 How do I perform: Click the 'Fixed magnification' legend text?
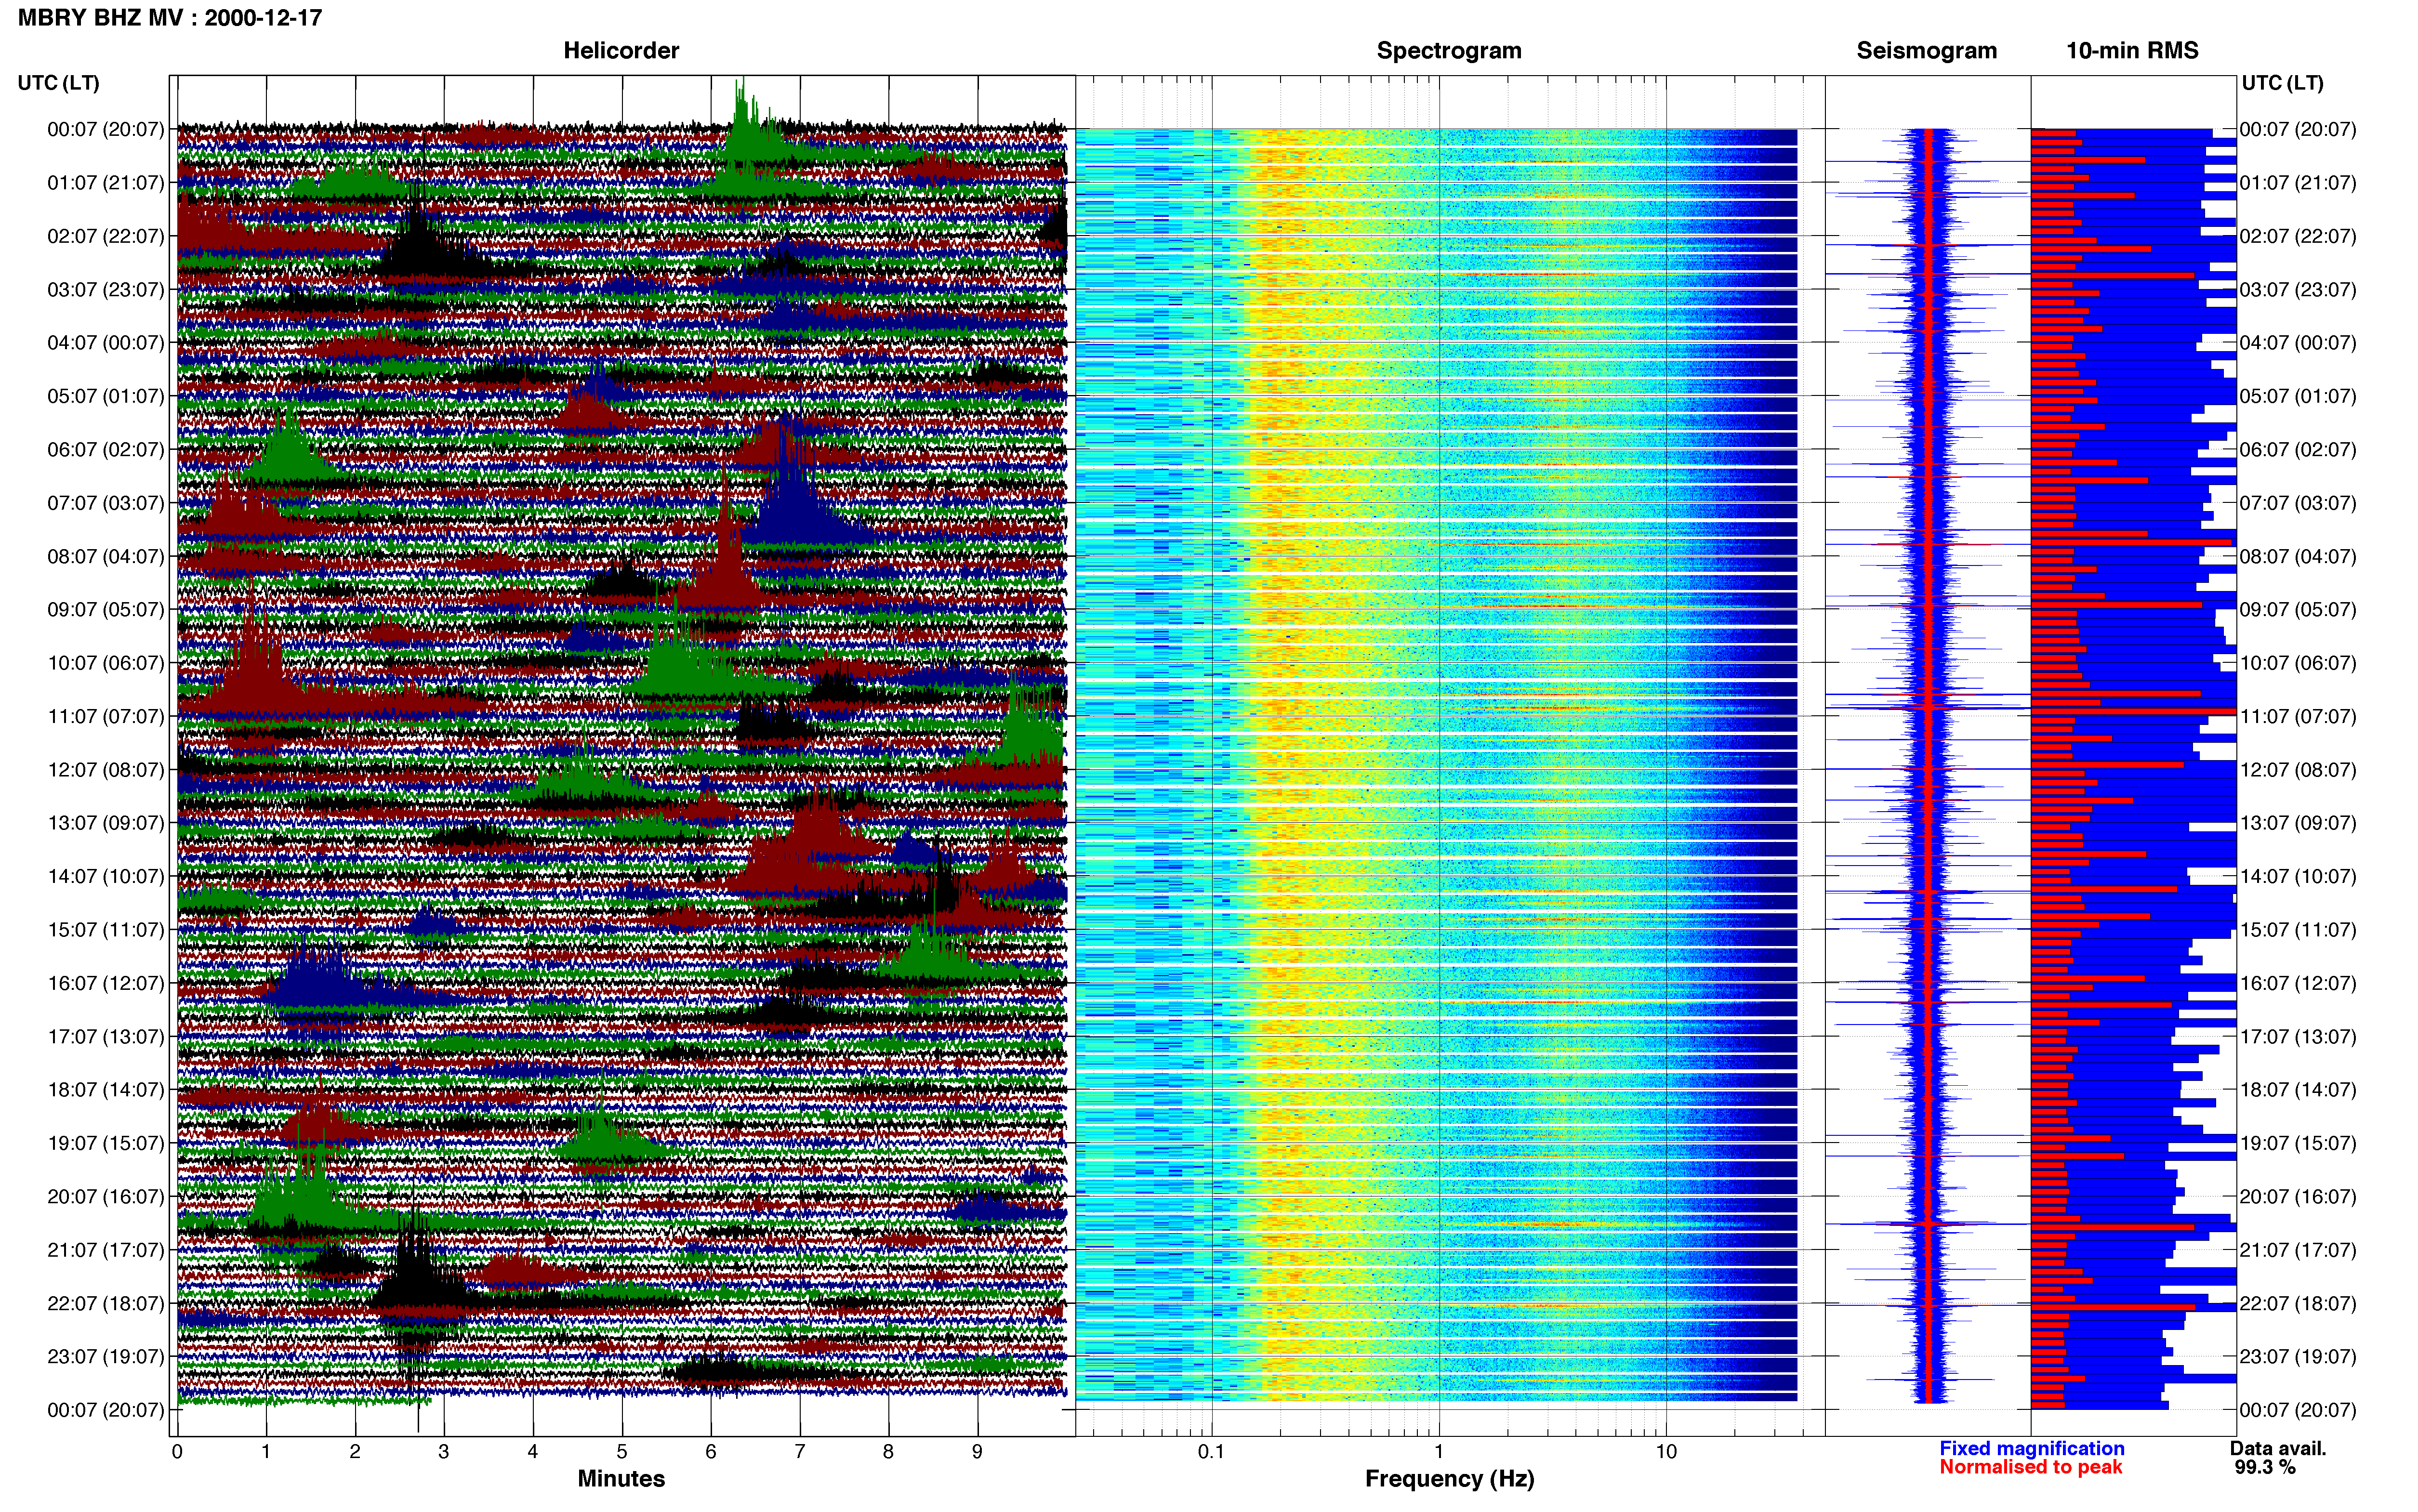point(2032,1449)
